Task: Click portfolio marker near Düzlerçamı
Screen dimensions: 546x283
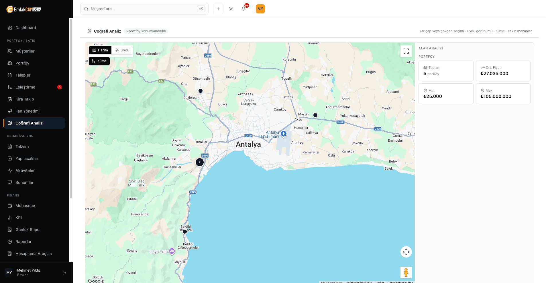Action: point(201,91)
